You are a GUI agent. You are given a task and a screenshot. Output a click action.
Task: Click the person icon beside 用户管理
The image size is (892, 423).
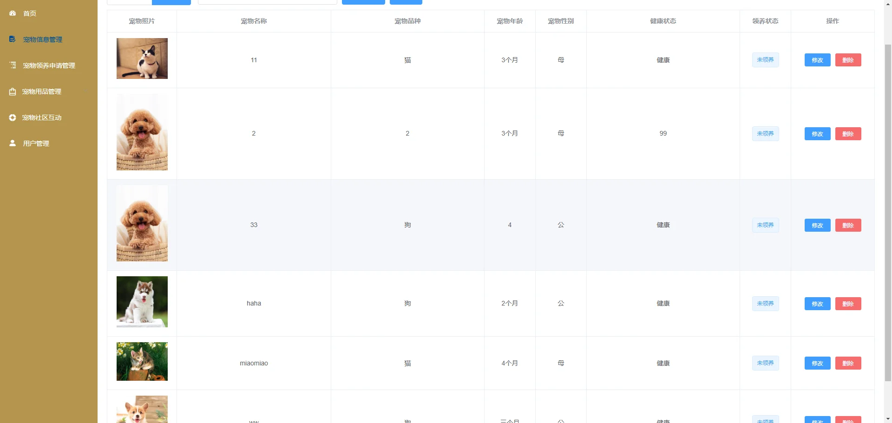pos(13,143)
